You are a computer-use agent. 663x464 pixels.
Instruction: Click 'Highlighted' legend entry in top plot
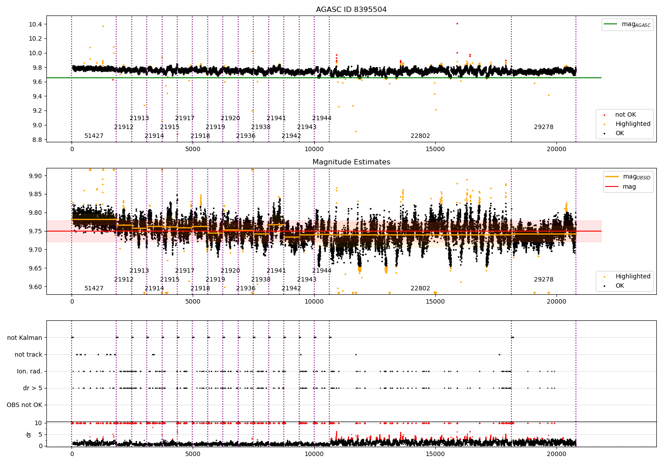click(x=627, y=124)
